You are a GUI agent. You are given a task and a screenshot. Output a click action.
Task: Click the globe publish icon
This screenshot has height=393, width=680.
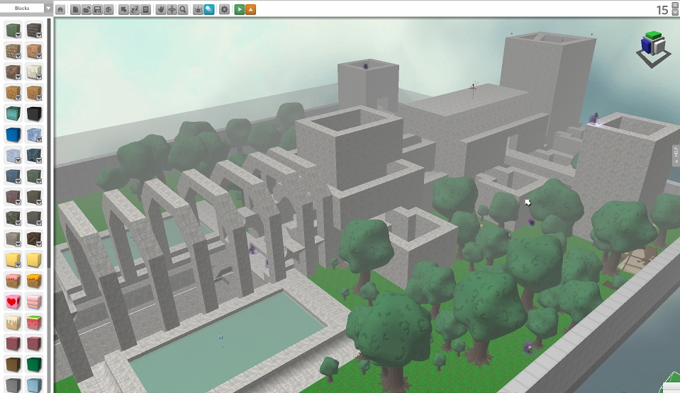108,10
